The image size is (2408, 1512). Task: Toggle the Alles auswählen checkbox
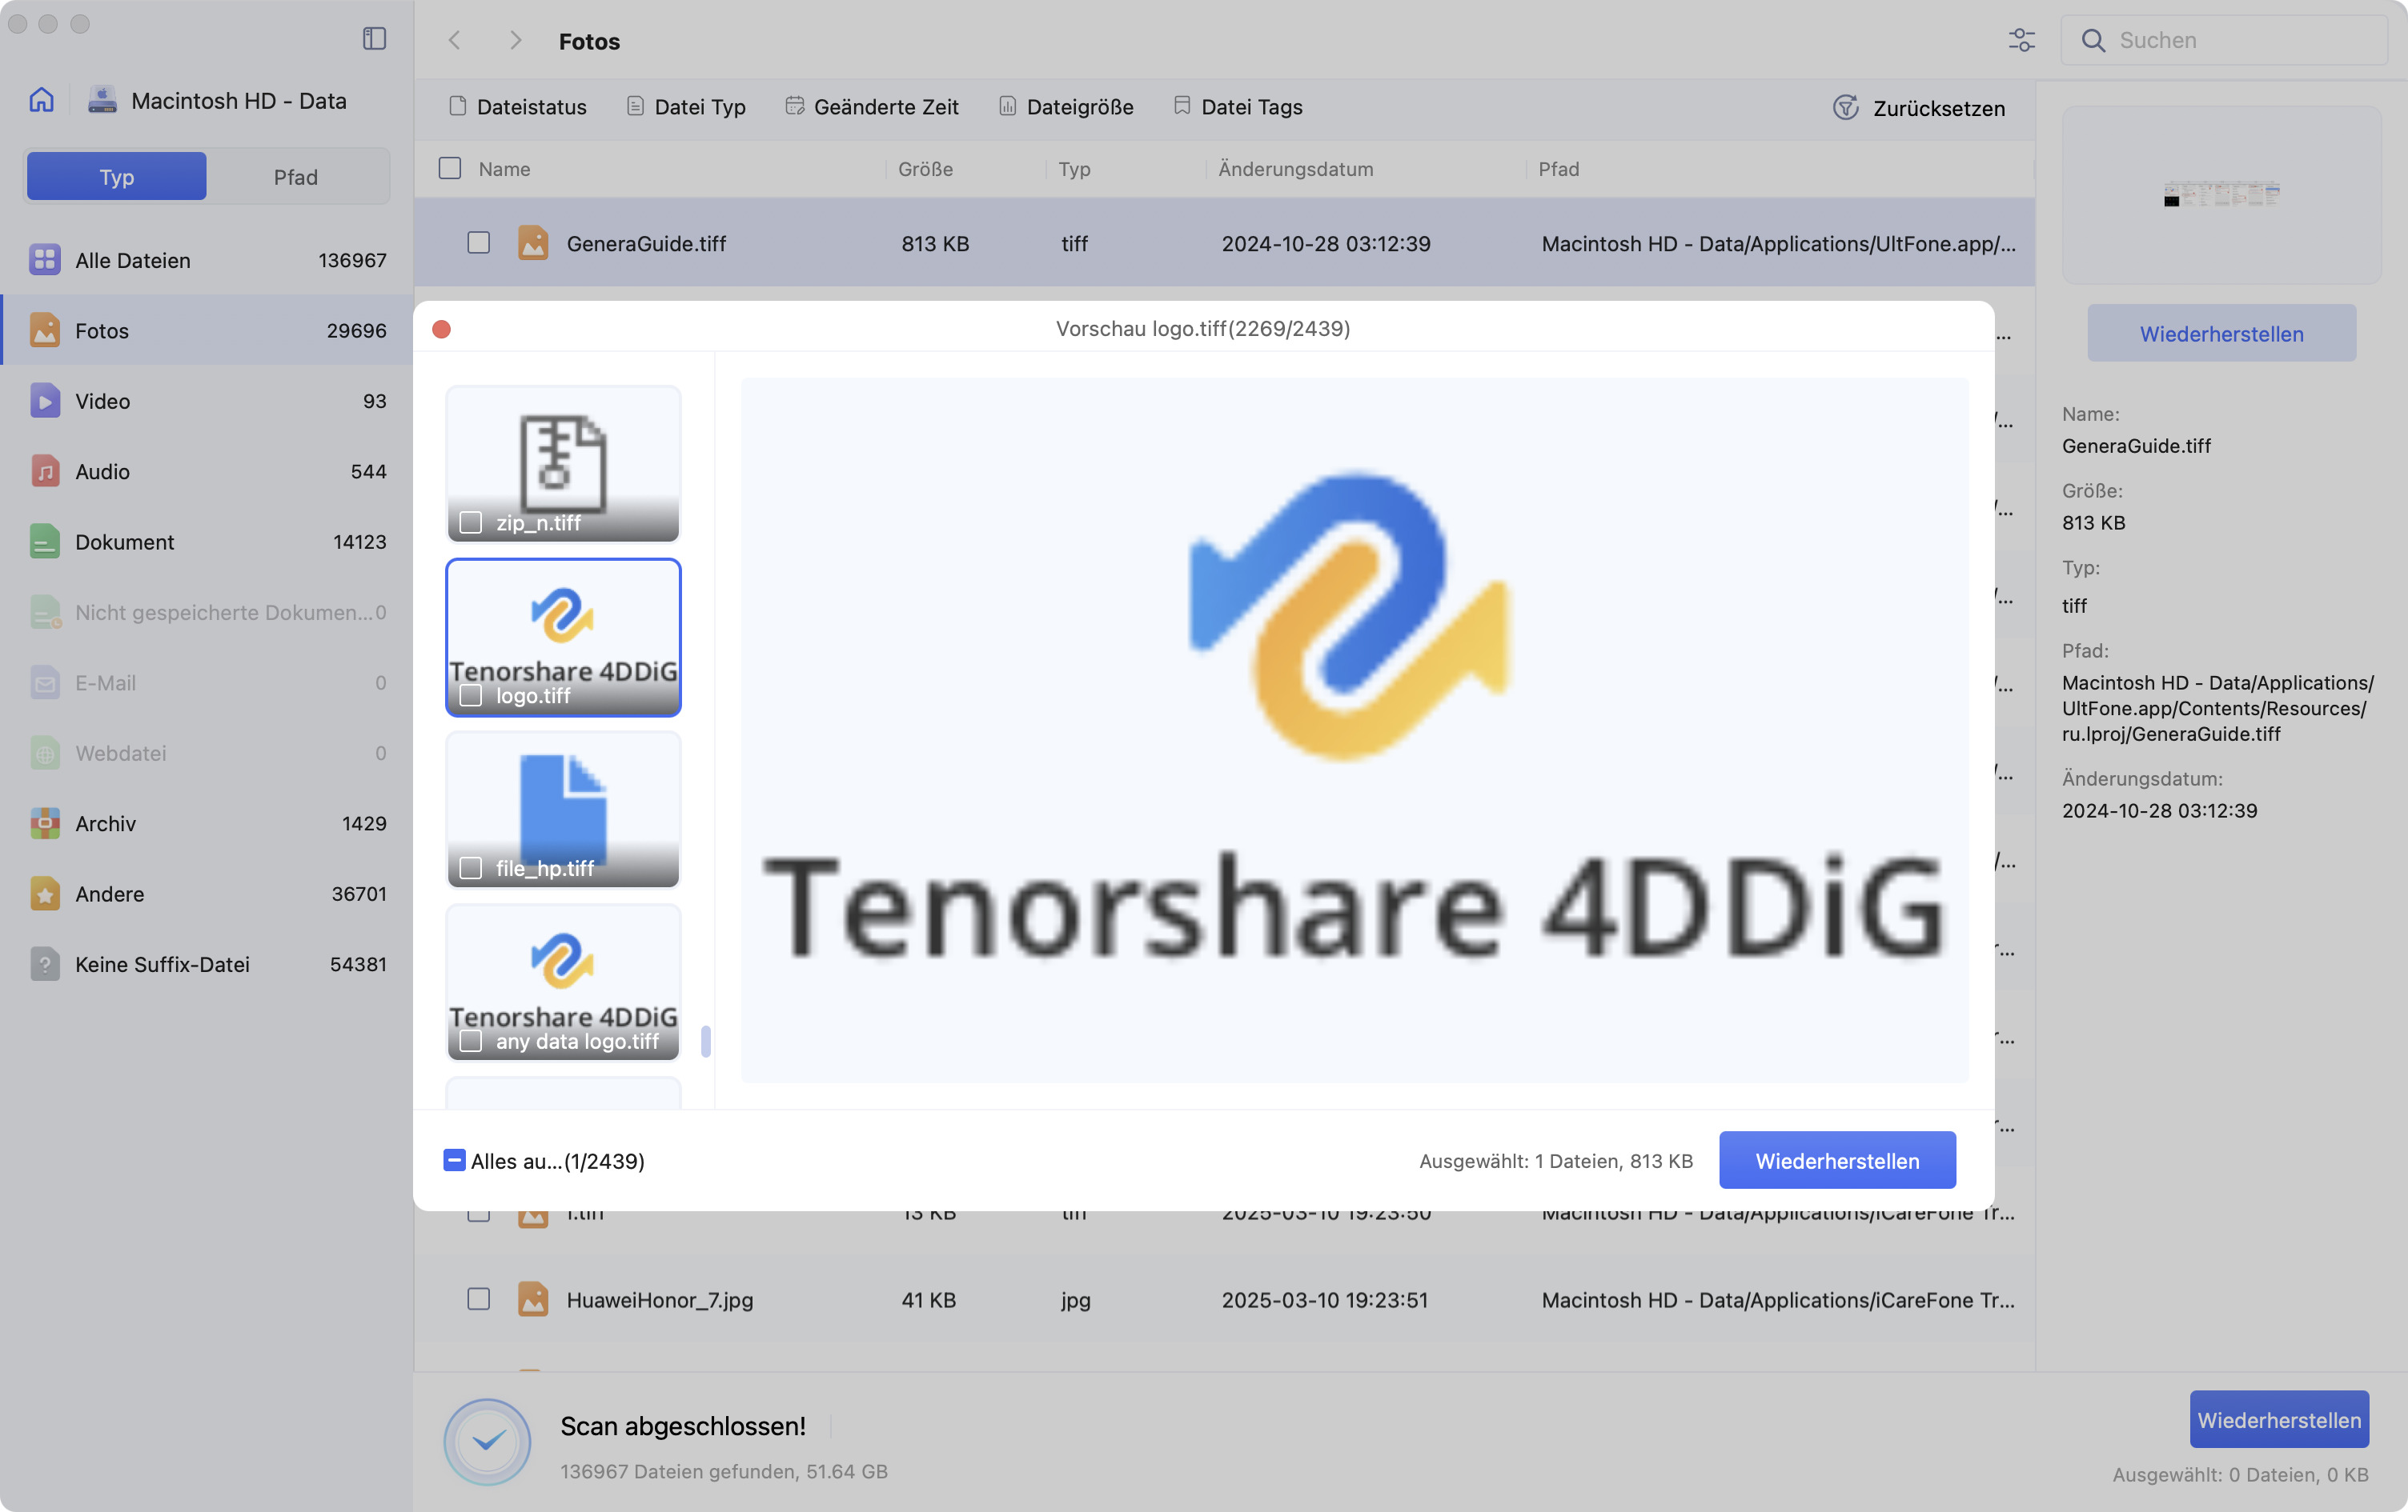[454, 1160]
